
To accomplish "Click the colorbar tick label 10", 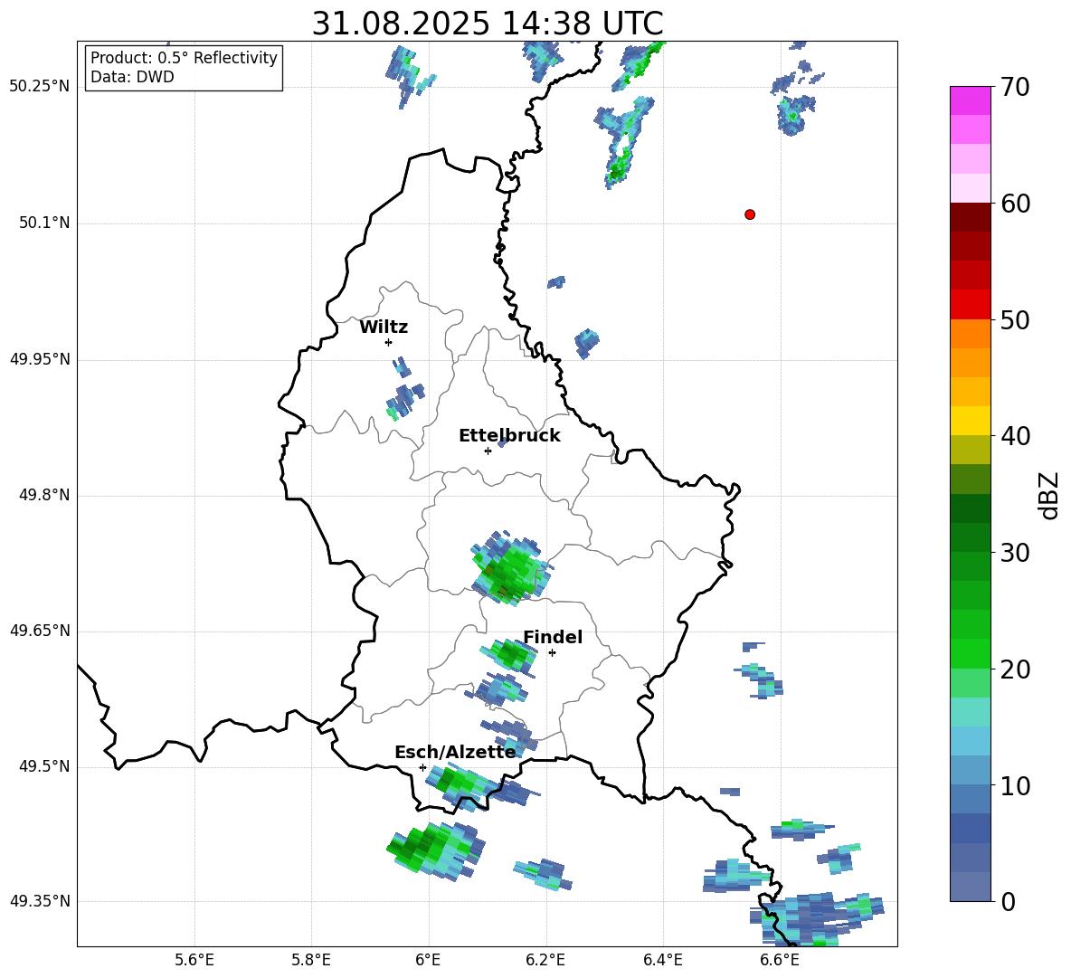I will pos(1015,786).
